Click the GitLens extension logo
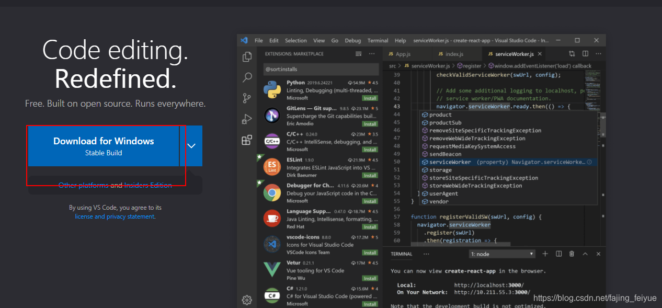This screenshot has width=662, height=308. point(272,116)
